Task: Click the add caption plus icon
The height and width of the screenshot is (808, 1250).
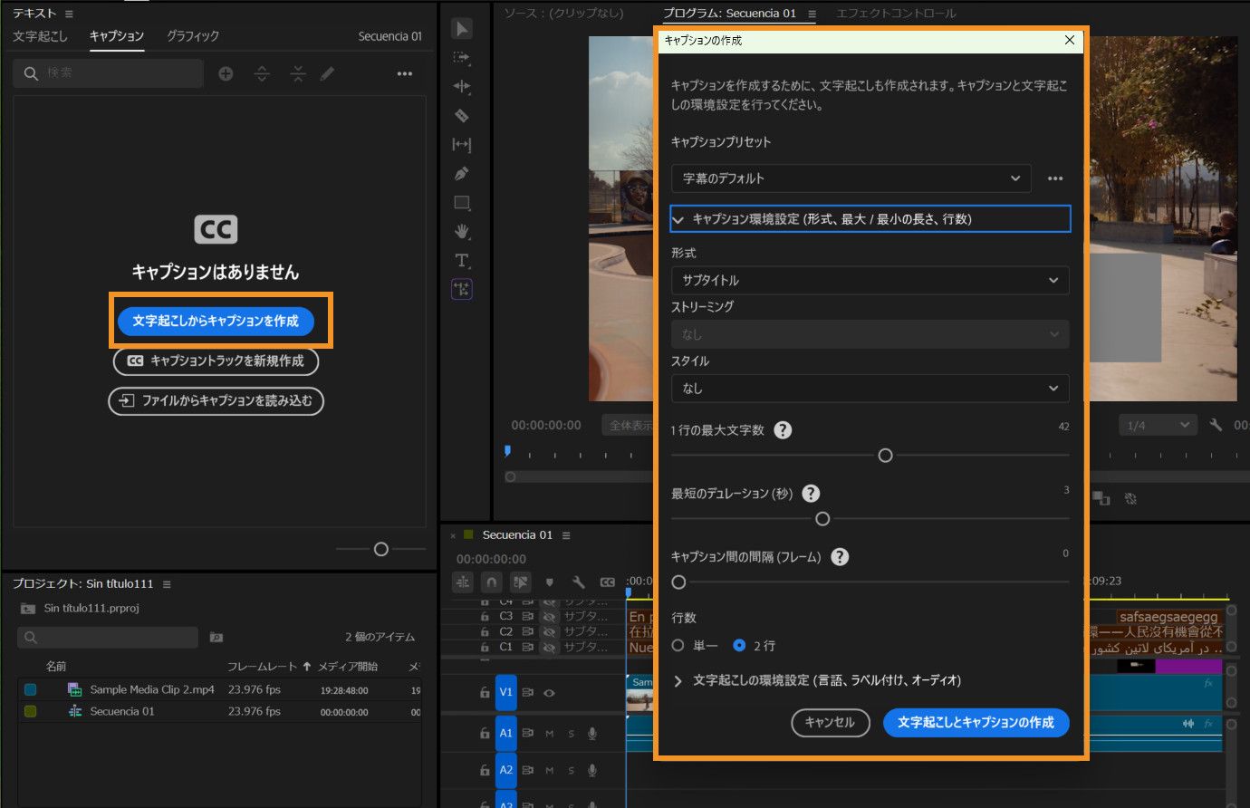Action: [x=226, y=73]
